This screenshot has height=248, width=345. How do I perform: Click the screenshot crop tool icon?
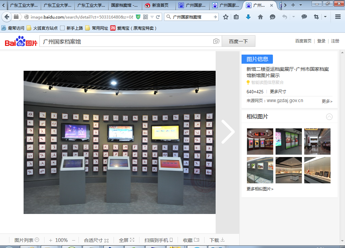coord(316,17)
